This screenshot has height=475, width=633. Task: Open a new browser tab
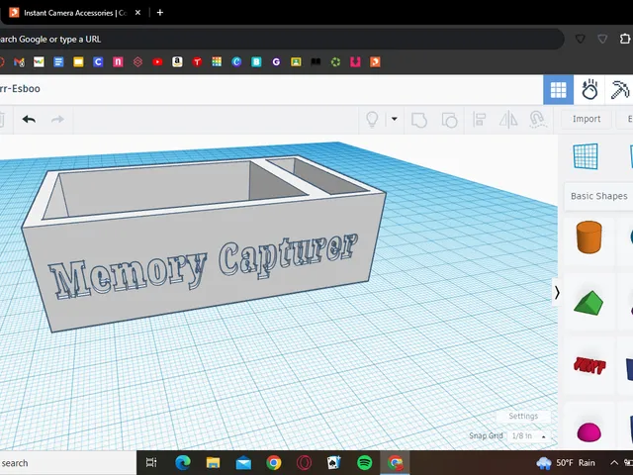[x=160, y=13]
